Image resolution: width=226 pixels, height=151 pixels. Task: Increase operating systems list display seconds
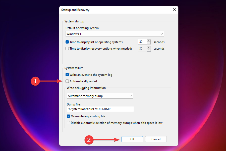[x=149, y=41]
